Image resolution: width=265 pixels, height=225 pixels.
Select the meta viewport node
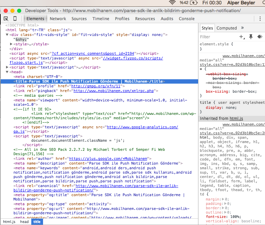pyautogui.click(x=100, y=102)
